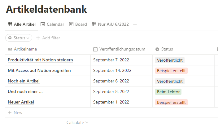Viewport: 218px width, 128px height.
Task: Expand the Calculate dropdown
Action: click(x=77, y=122)
